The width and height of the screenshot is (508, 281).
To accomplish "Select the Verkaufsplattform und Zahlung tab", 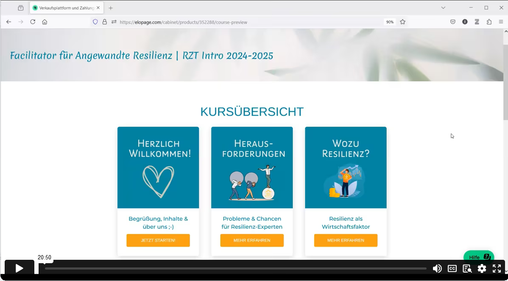I will (64, 8).
